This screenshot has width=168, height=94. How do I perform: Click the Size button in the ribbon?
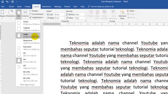coord(18,14)
